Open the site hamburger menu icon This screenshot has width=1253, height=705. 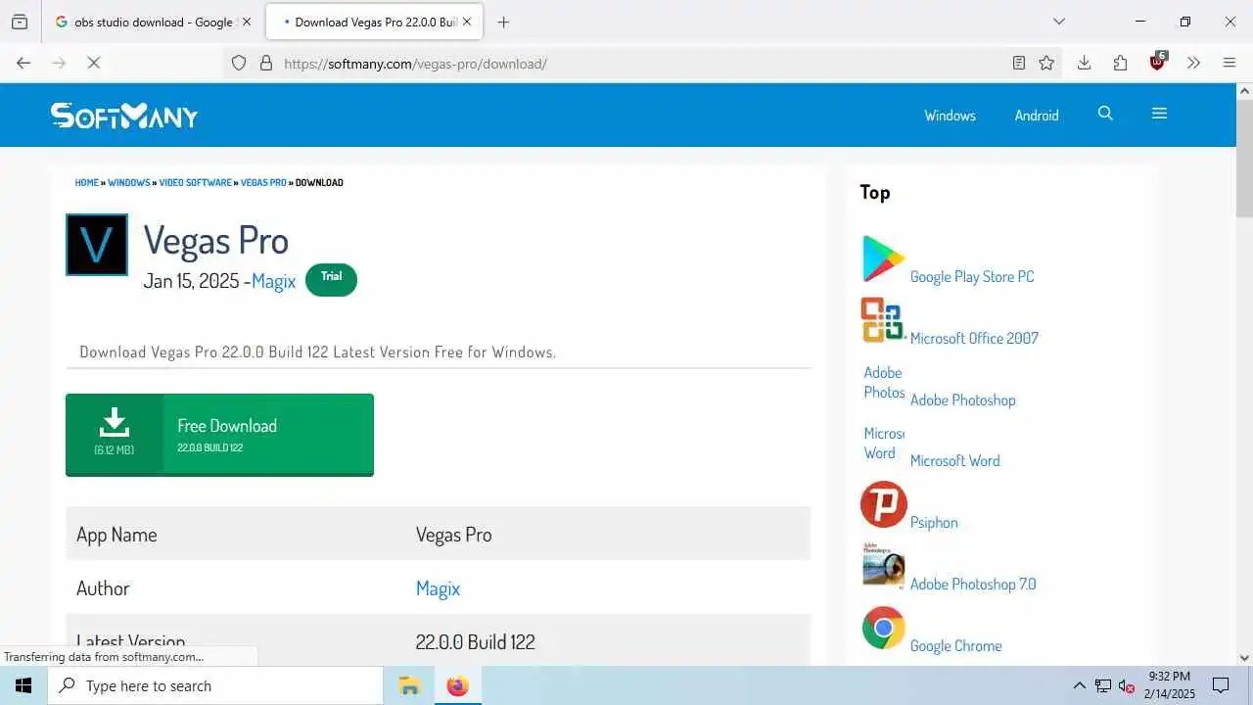(1160, 114)
